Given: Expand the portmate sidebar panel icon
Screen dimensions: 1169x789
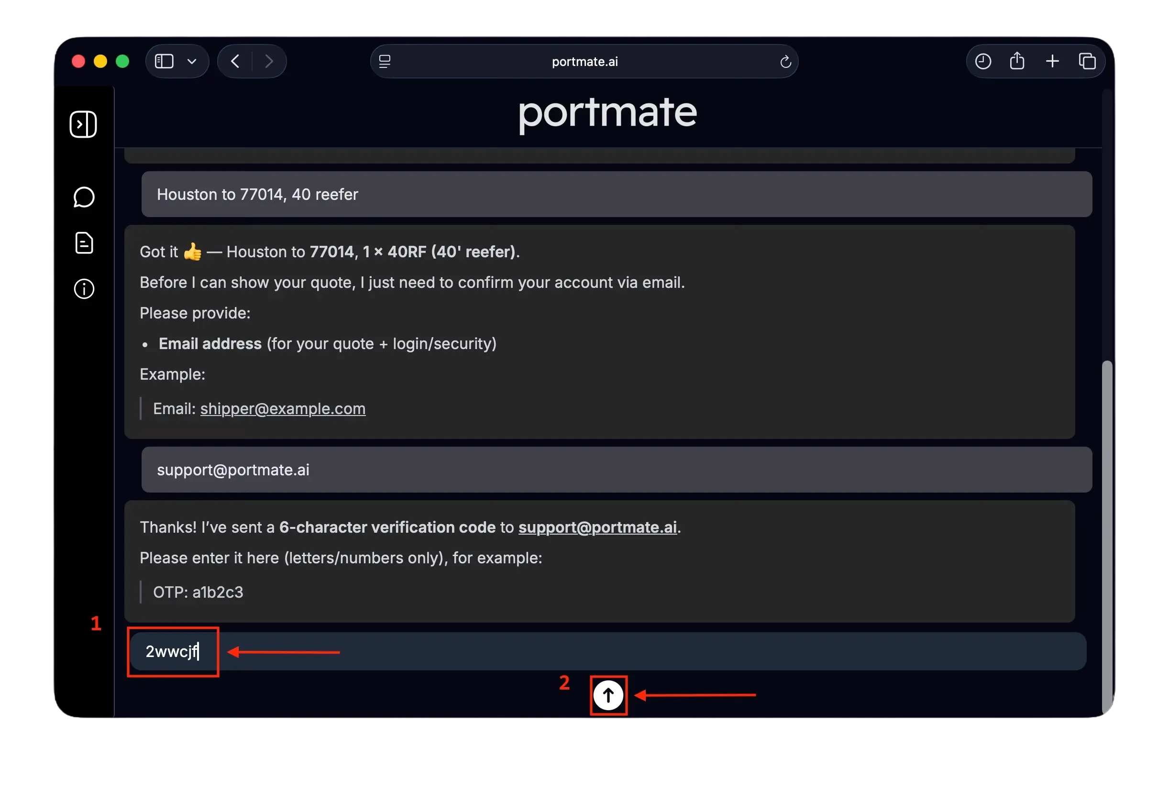Looking at the screenshot, I should 83,124.
